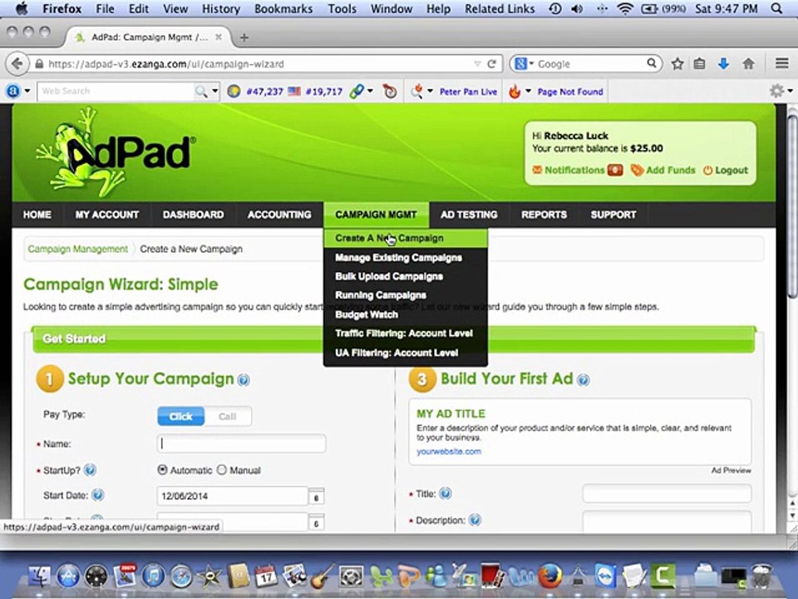Image resolution: width=798 pixels, height=599 pixels.
Task: Open the toolbar settings gear dropdown
Action: (781, 92)
